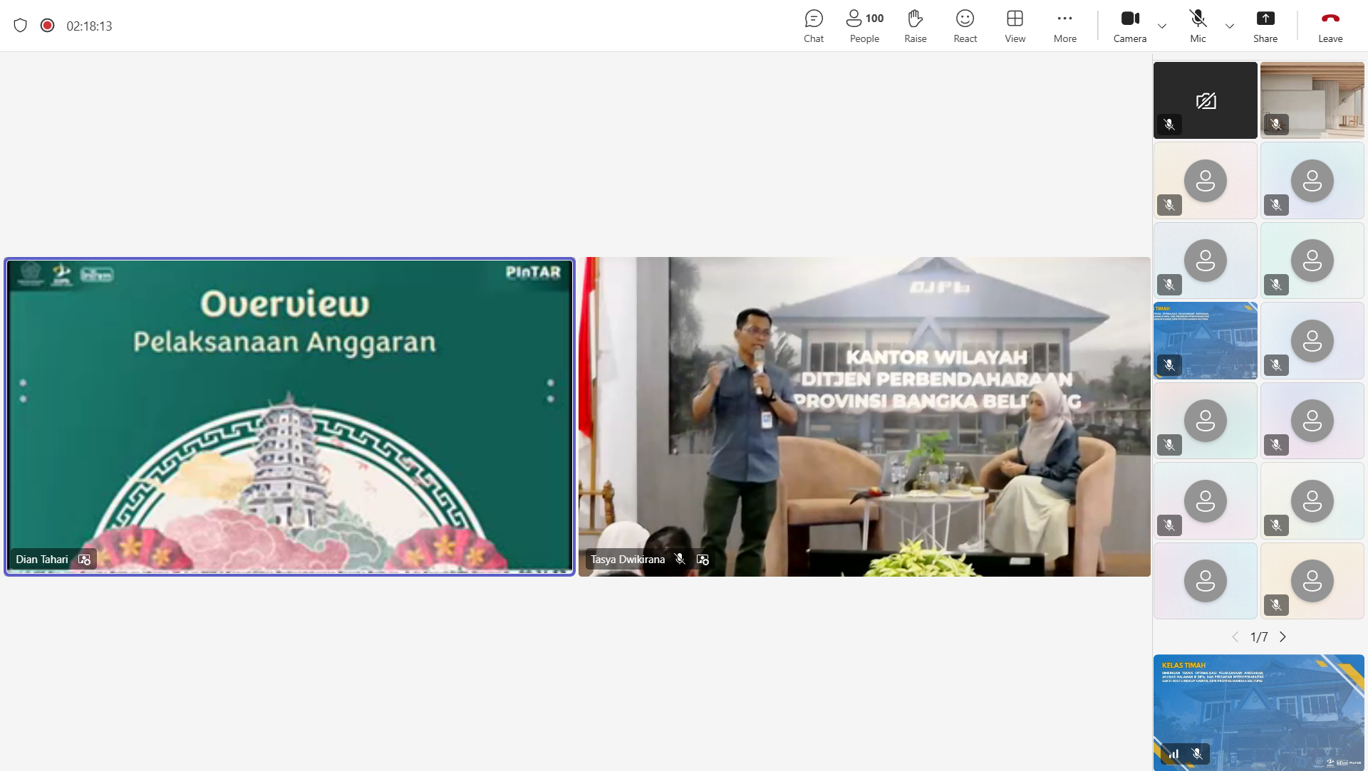Screen dimensions: 1368x771
Task: Click the red recording indicator
Action: click(48, 26)
